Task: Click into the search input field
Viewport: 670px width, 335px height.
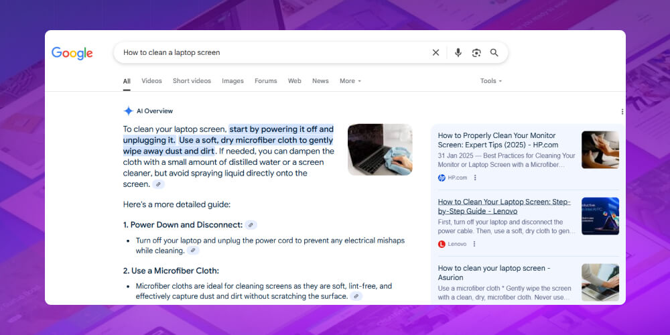Action: click(x=268, y=52)
